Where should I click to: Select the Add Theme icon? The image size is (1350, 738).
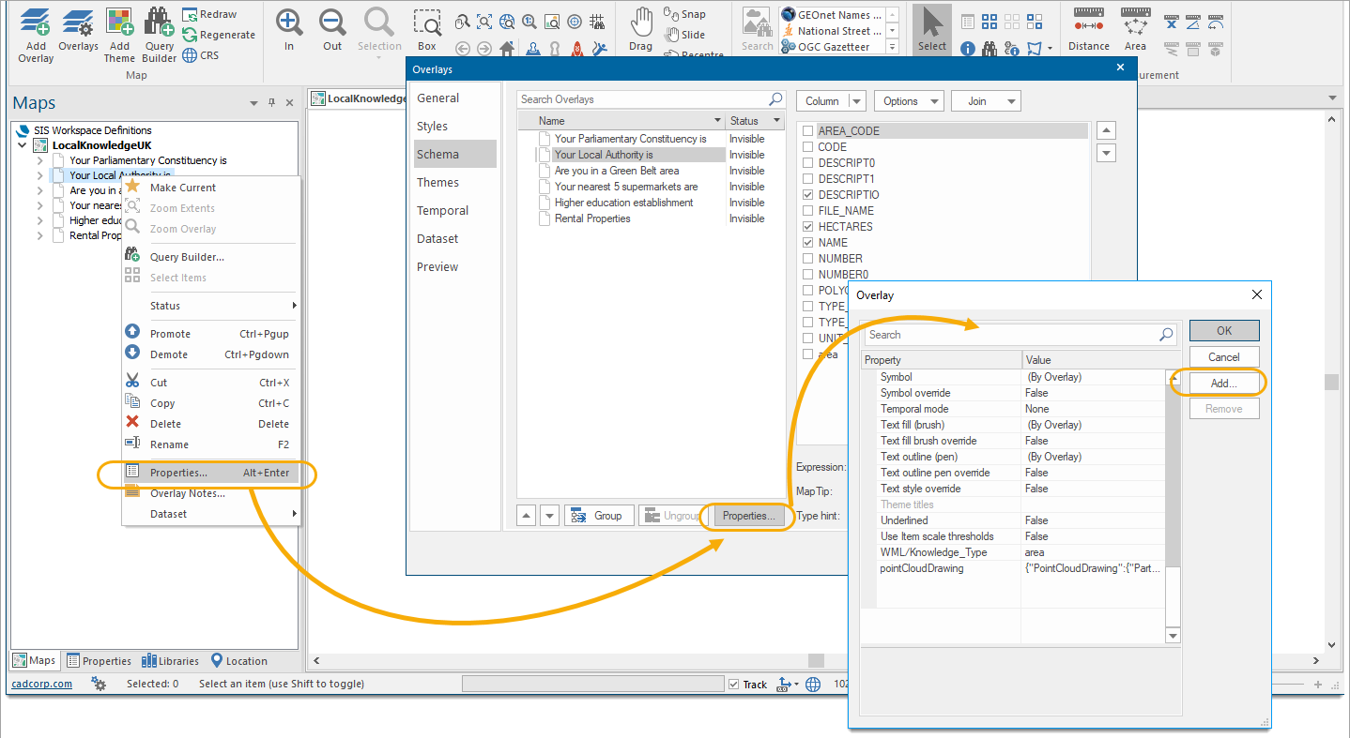click(x=119, y=33)
